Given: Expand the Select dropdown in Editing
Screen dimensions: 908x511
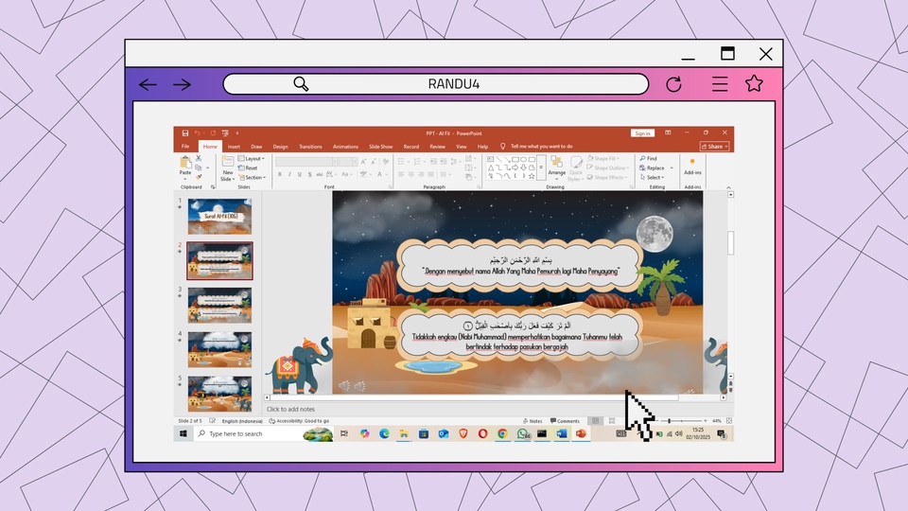Looking at the screenshot, I should coord(653,178).
